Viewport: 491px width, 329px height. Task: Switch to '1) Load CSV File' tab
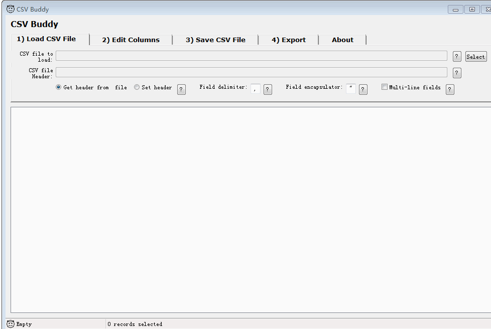(50, 39)
